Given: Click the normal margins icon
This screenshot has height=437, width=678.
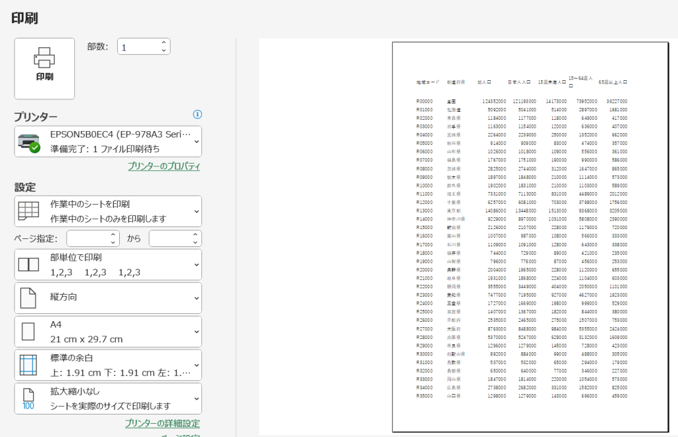Looking at the screenshot, I should tap(28, 365).
